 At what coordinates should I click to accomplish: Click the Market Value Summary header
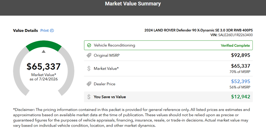[x=133, y=4]
